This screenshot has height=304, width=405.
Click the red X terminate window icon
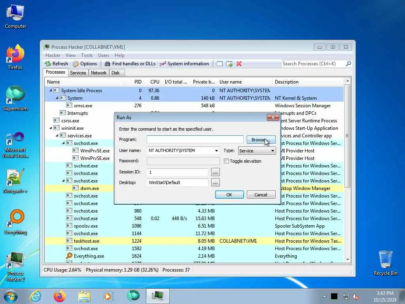[239, 64]
